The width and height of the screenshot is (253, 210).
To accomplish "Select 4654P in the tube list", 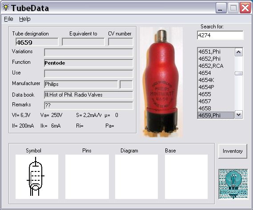I will click(216, 87).
